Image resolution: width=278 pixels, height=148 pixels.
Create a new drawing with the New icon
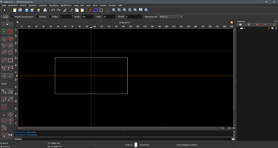(x=15, y=10)
